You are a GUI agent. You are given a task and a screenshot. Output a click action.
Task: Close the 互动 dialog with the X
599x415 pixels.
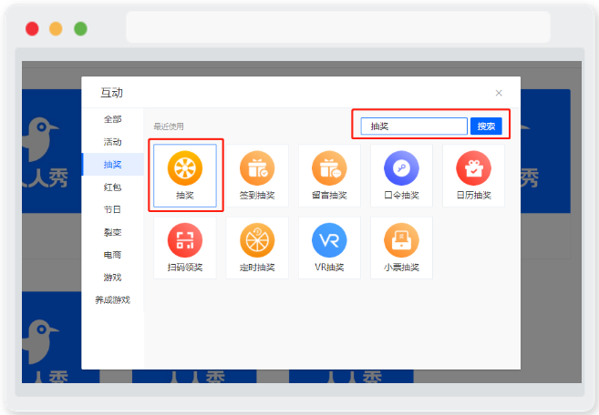(499, 93)
